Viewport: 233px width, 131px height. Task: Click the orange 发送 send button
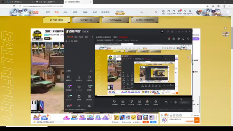click(197, 120)
